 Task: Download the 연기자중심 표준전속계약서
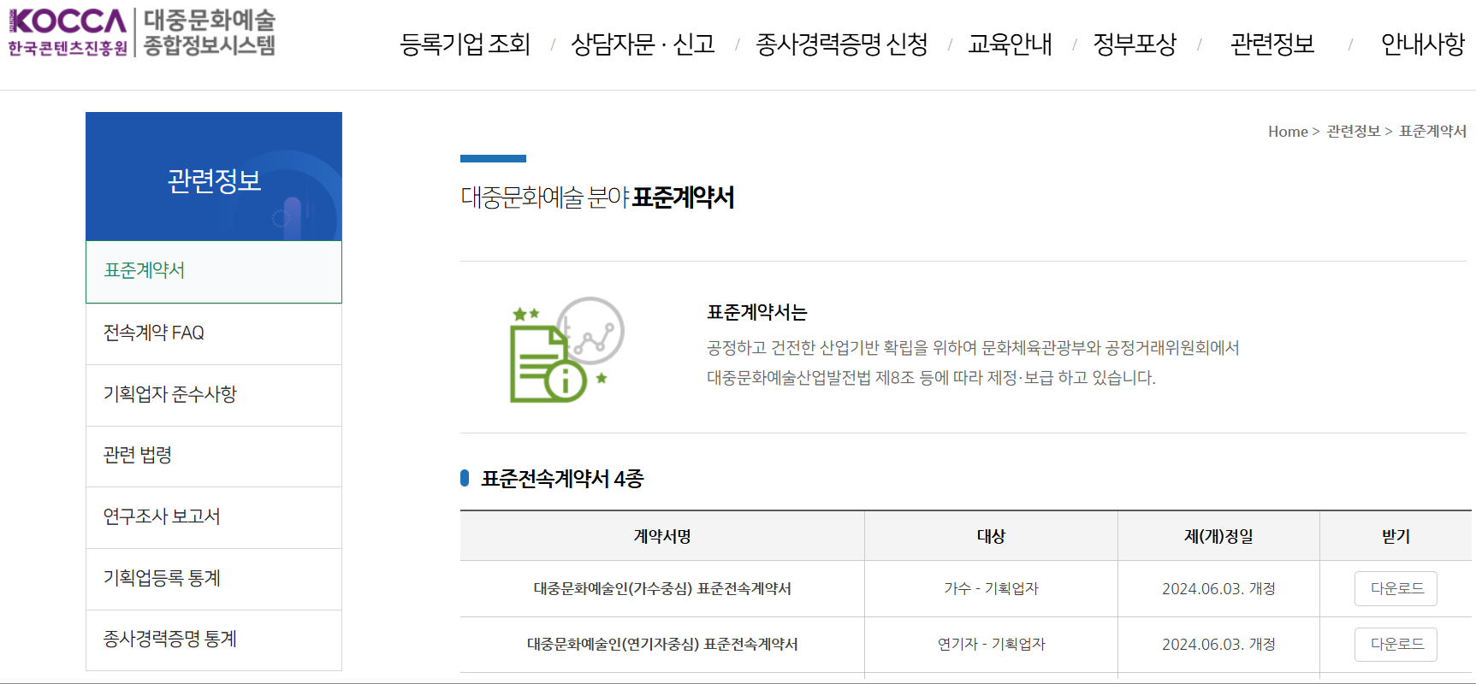1396,644
